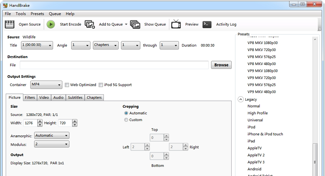325x176 pixels.
Task: Open the File menu
Action: point(8,14)
